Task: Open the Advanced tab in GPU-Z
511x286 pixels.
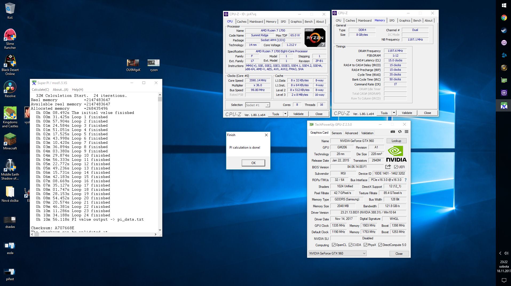Action: coord(351,133)
